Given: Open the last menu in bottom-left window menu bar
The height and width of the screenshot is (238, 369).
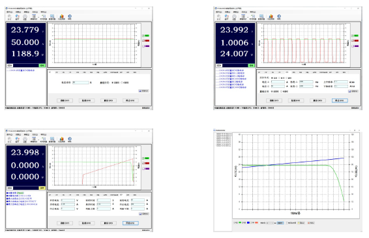Looking at the screenshot, I should [x=44, y=134].
